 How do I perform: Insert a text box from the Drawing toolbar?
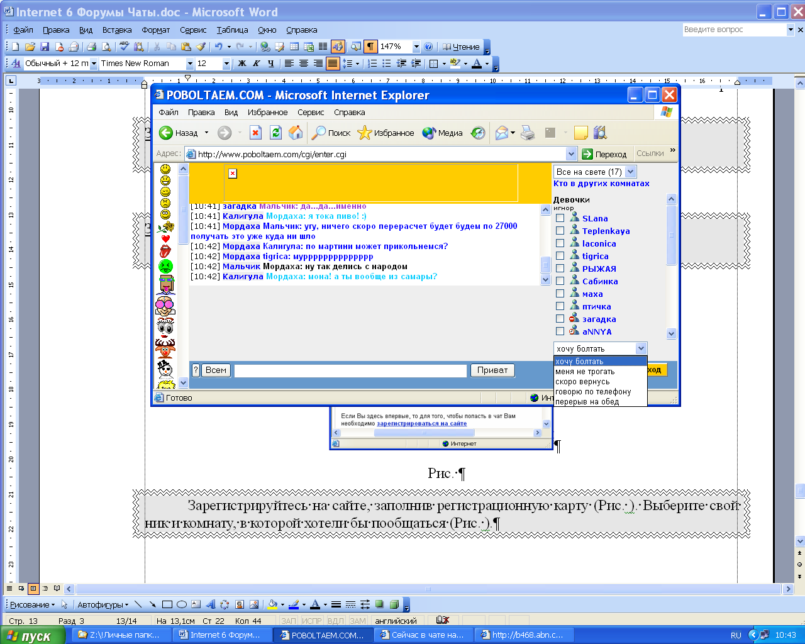pyautogui.click(x=196, y=604)
